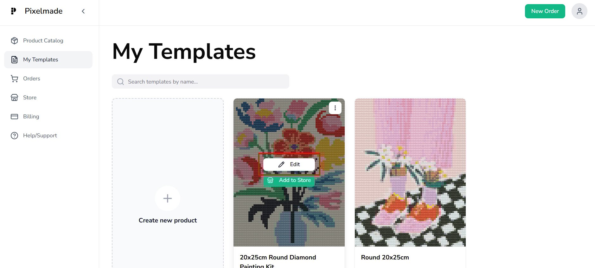Click the New Order button
Image resolution: width=595 pixels, height=268 pixels.
click(x=545, y=11)
